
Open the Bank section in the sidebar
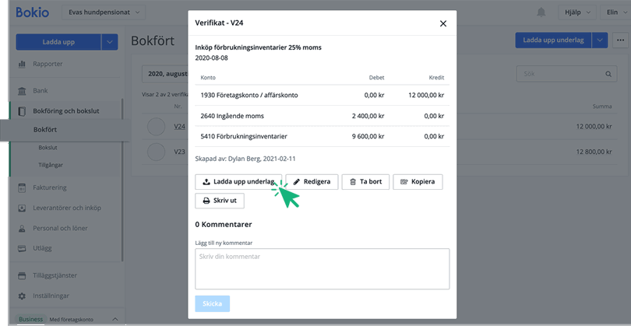(x=41, y=91)
